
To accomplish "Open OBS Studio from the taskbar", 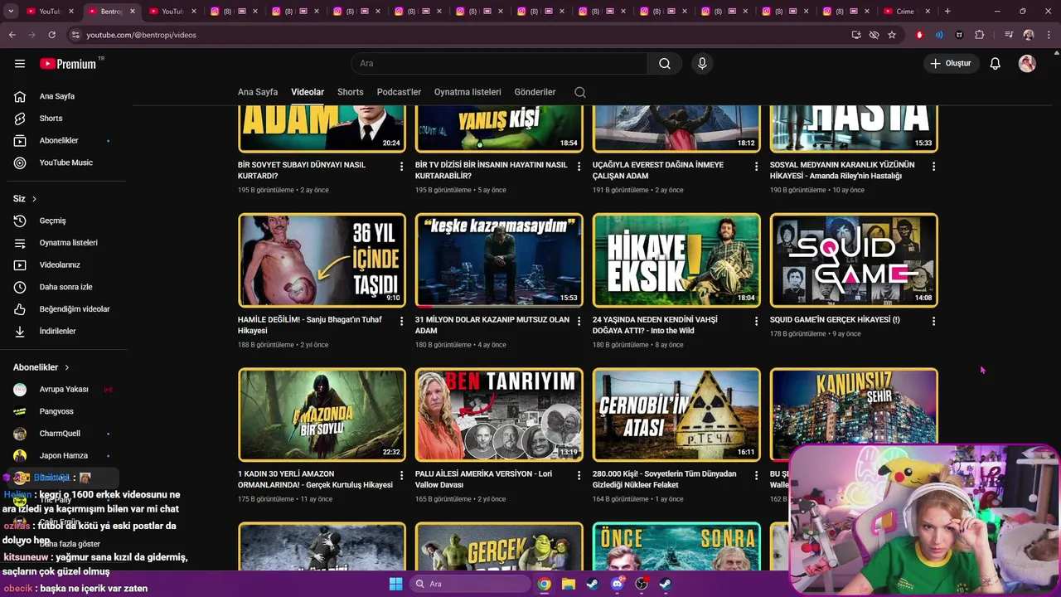I will coord(642,584).
